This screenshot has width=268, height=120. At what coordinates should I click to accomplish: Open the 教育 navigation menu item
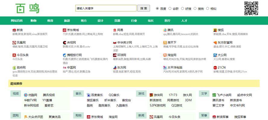[50, 21]
